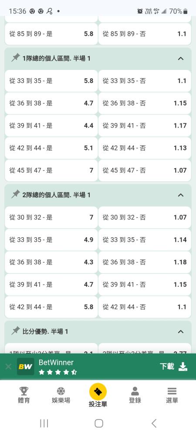Dismiss the BetWinner download banner
This screenshot has width=196, height=437.
click(x=8, y=367)
